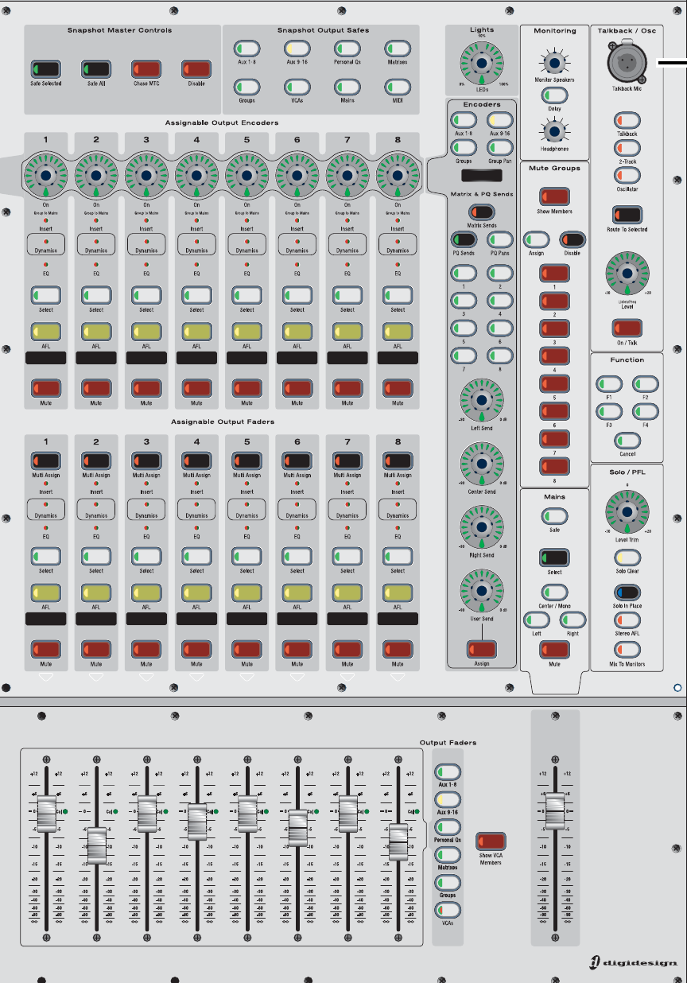The width and height of the screenshot is (687, 983).
Task: Enable Chase MTC snapshot control
Action: coord(146,68)
